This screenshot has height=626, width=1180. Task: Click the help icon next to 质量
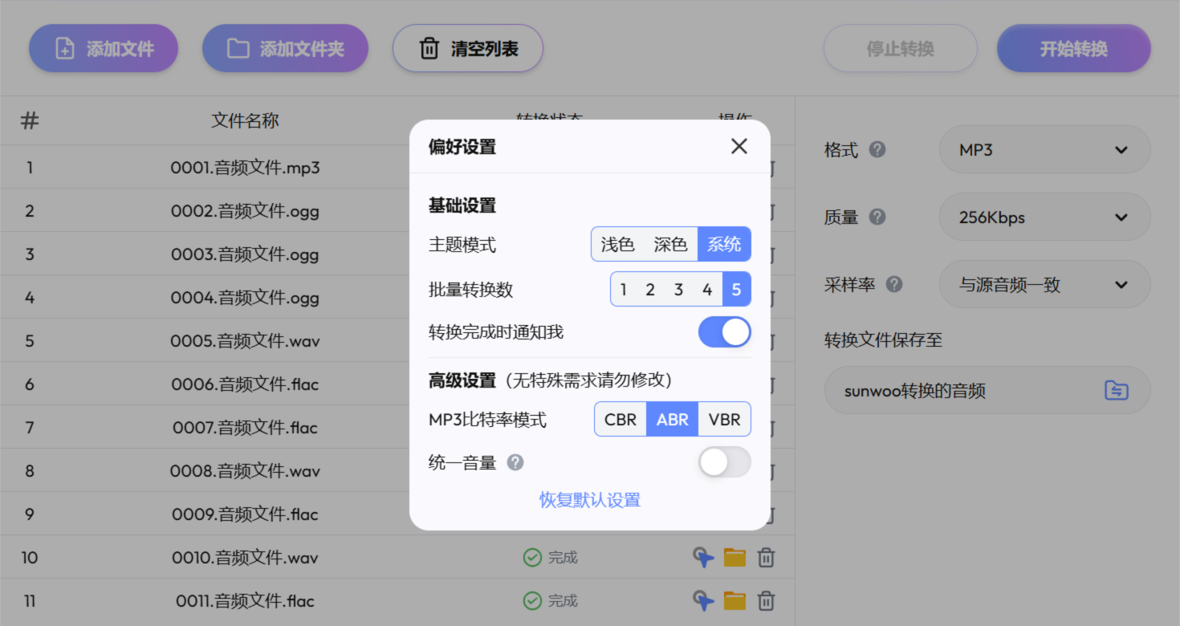878,217
